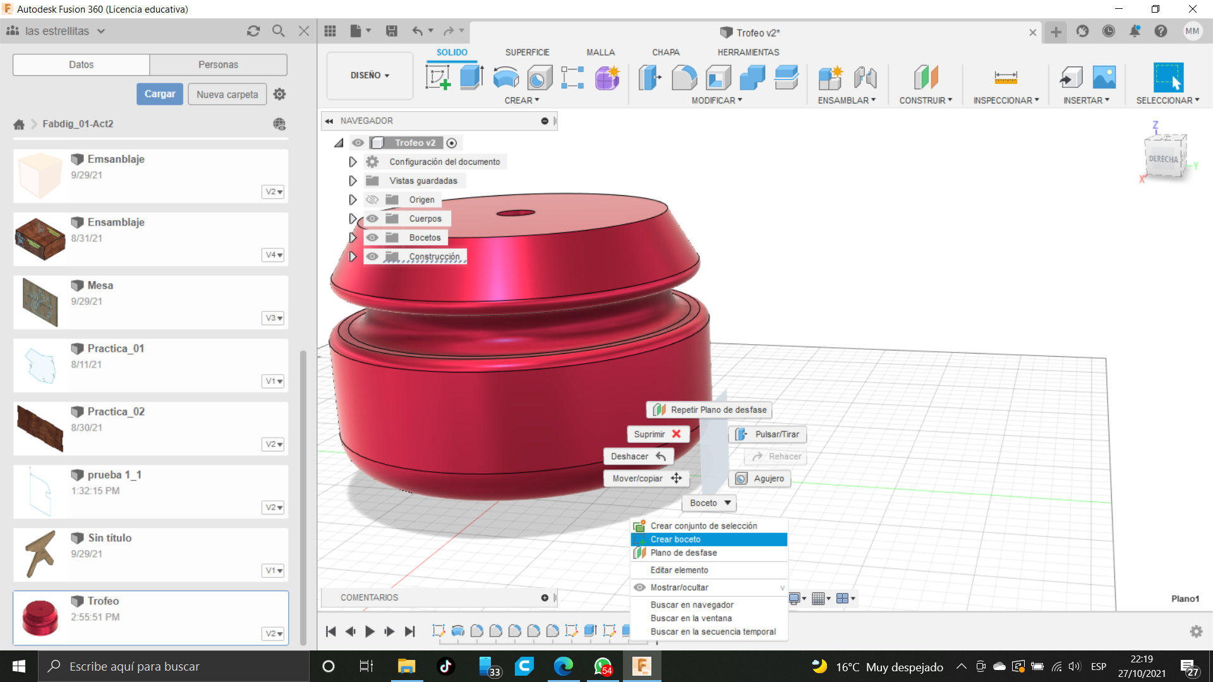Select the Revolve tool icon
The width and height of the screenshot is (1213, 682).
point(505,78)
